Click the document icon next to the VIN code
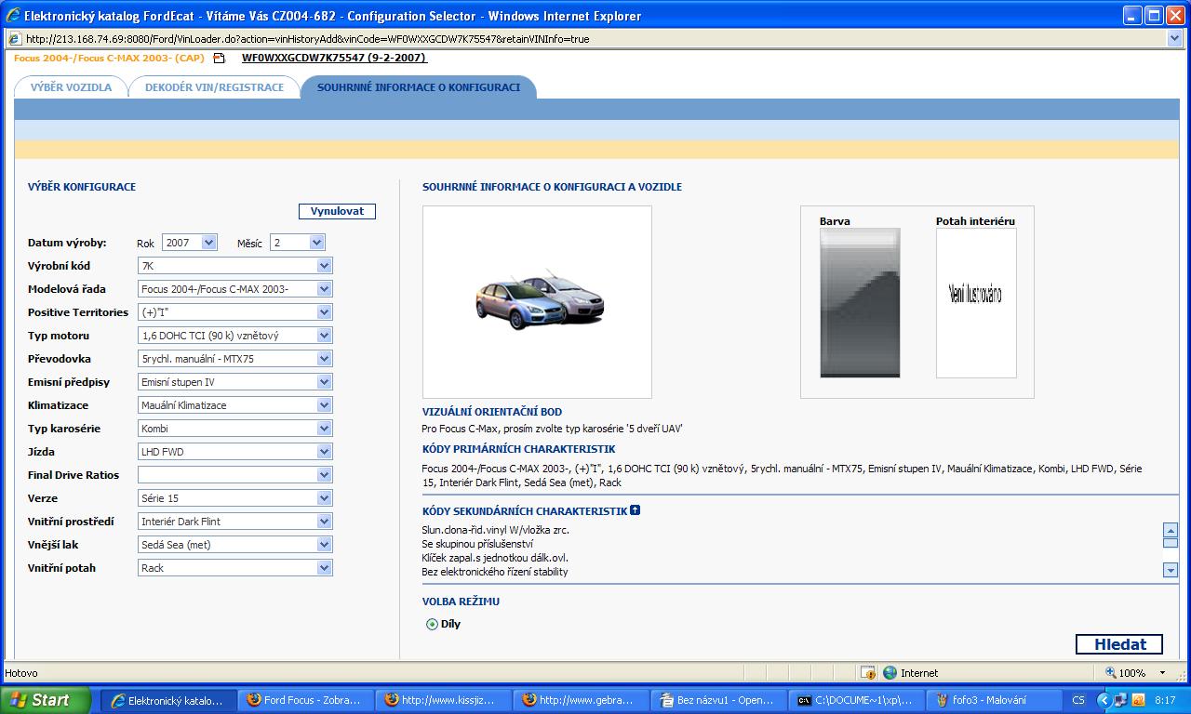Image resolution: width=1191 pixels, height=714 pixels. click(220, 58)
